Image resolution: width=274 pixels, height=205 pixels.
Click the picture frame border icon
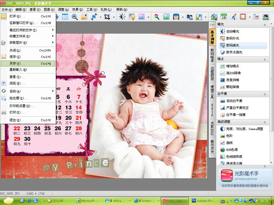click(243, 17)
